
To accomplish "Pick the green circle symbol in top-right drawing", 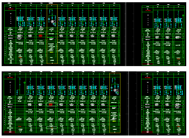I will [x=183, y=15].
